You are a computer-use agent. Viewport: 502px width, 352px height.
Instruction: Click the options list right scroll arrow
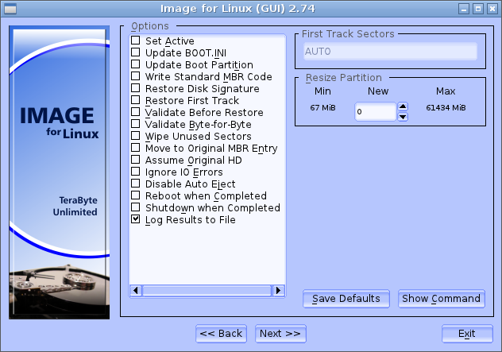pos(278,291)
